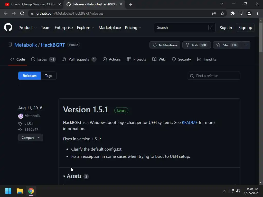Switch to the YouTube browser tab
This screenshot has height=197, width=263.
tap(32, 4)
